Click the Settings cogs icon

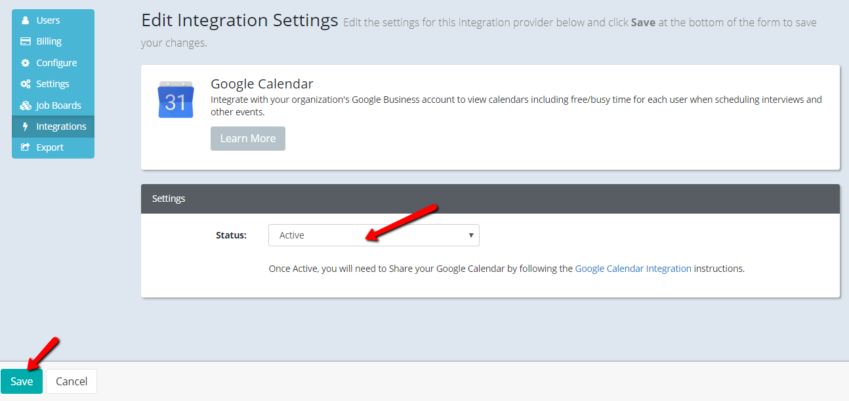(26, 84)
